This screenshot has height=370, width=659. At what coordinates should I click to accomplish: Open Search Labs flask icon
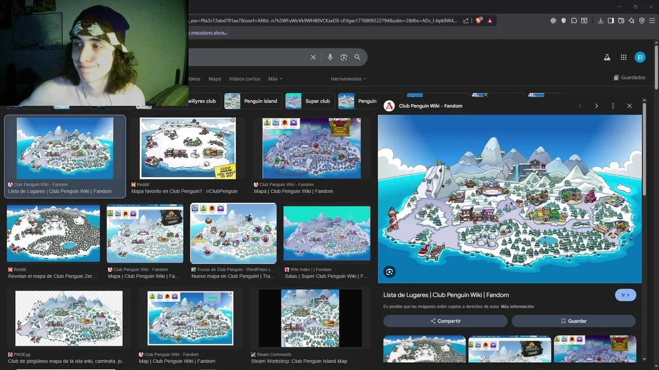tap(607, 58)
